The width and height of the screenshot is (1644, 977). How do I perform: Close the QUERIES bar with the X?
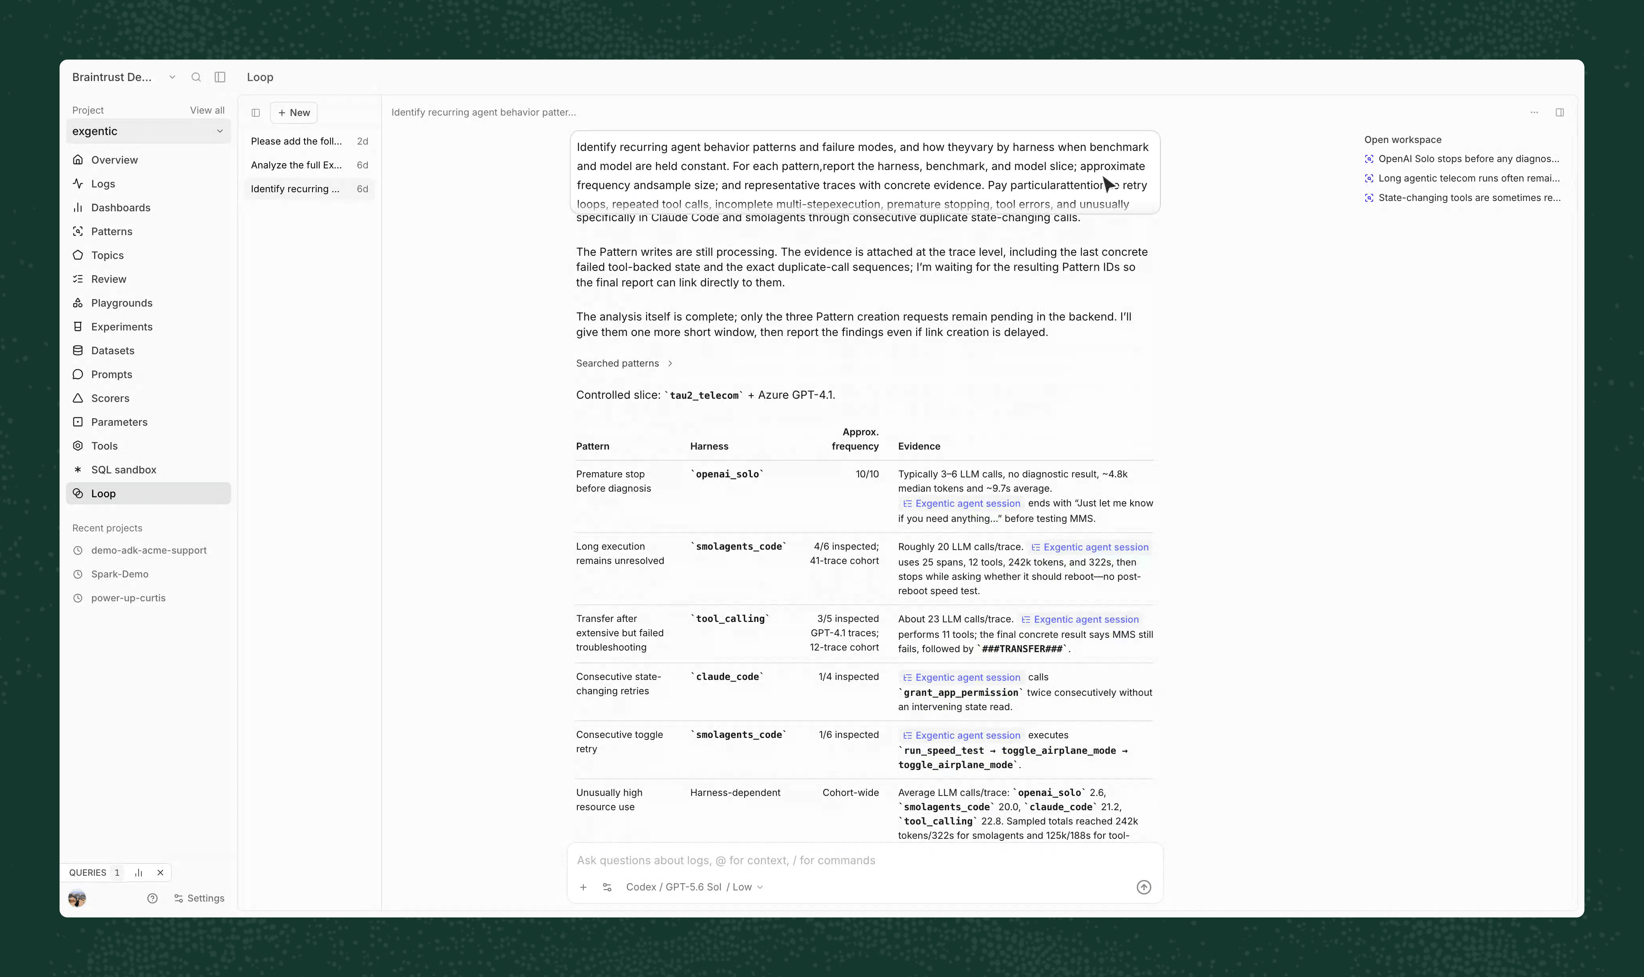pyautogui.click(x=160, y=872)
